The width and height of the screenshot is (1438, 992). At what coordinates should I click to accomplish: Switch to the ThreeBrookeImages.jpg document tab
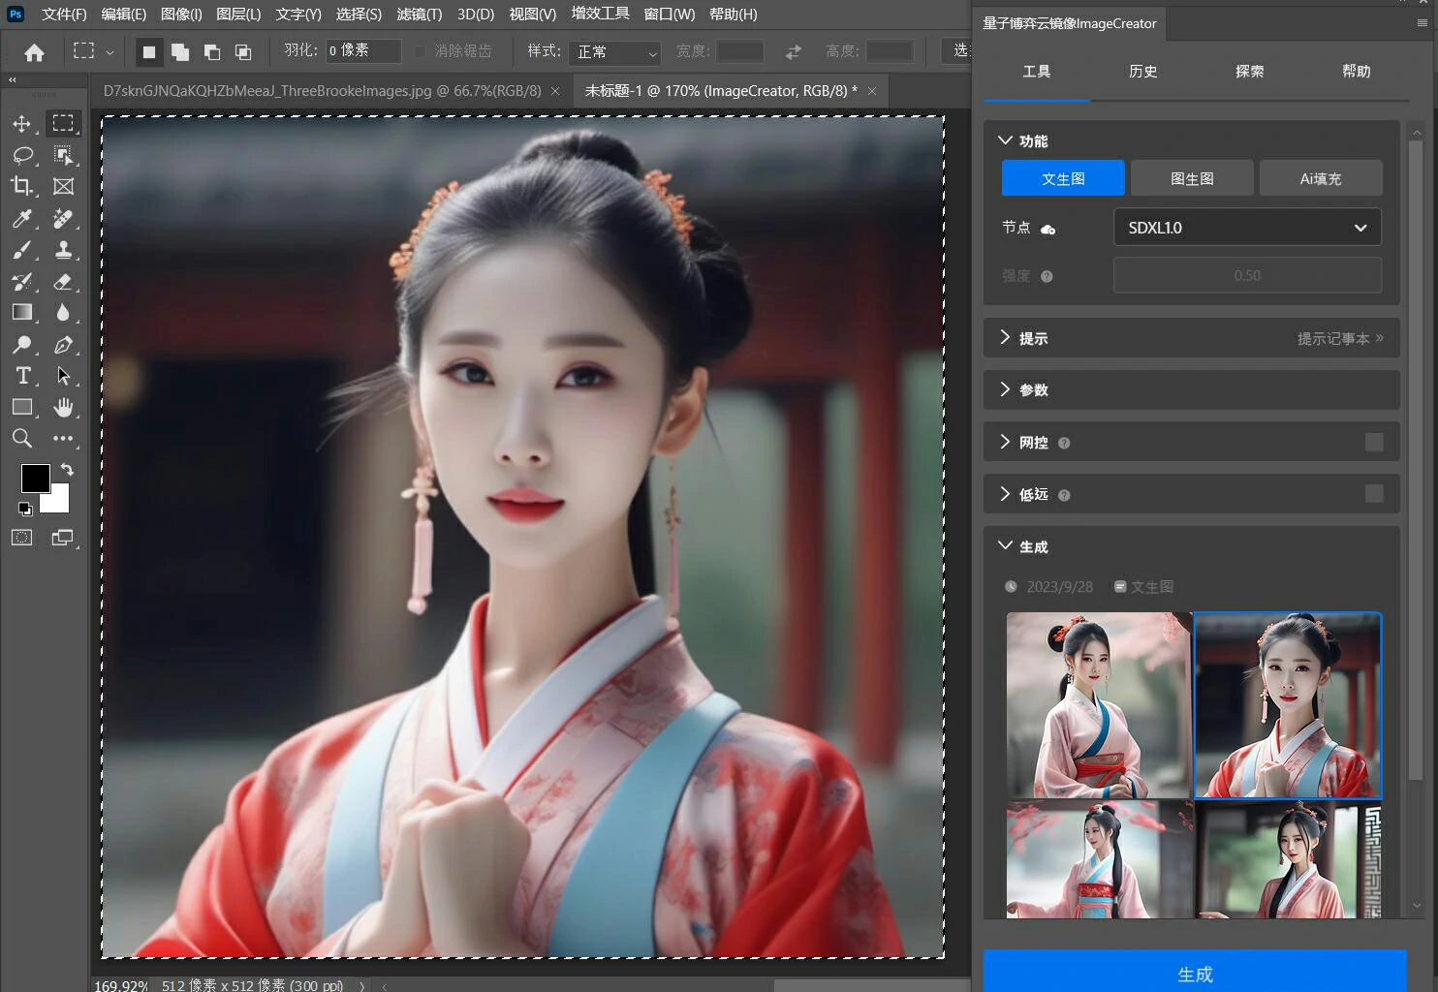[323, 91]
